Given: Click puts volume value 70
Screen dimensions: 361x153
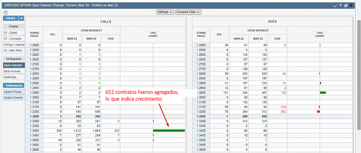Looking at the screenshot, I should pyautogui.click(x=226, y=112).
